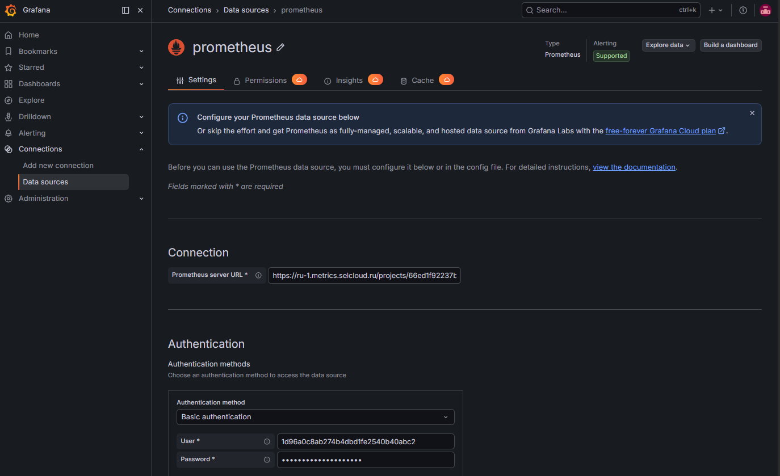780x476 pixels.
Task: Open the user profile avatar
Action: (765, 10)
